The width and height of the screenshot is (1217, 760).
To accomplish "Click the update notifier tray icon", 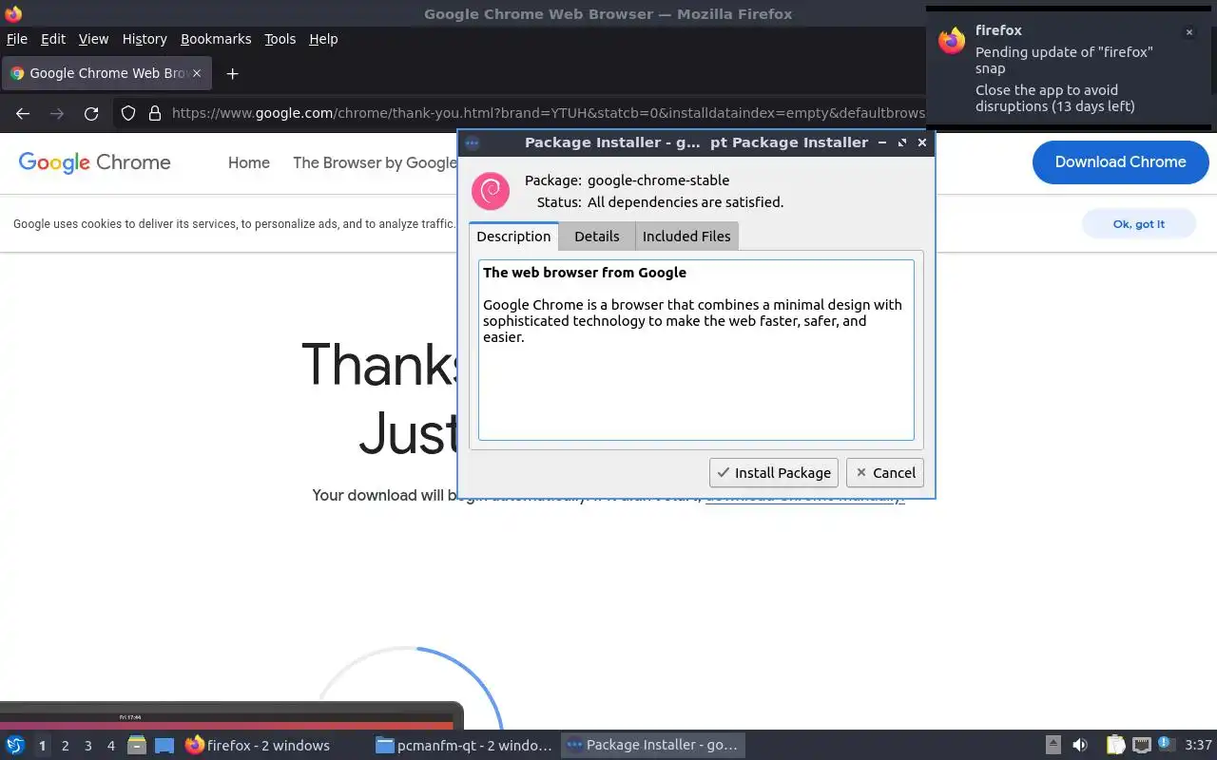I will tap(1167, 744).
